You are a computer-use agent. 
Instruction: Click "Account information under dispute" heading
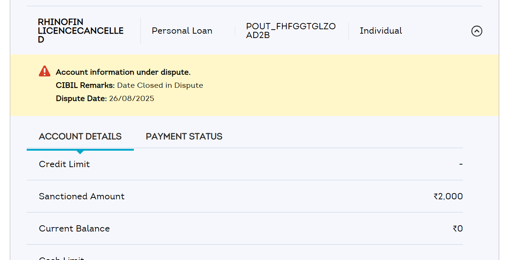click(123, 72)
